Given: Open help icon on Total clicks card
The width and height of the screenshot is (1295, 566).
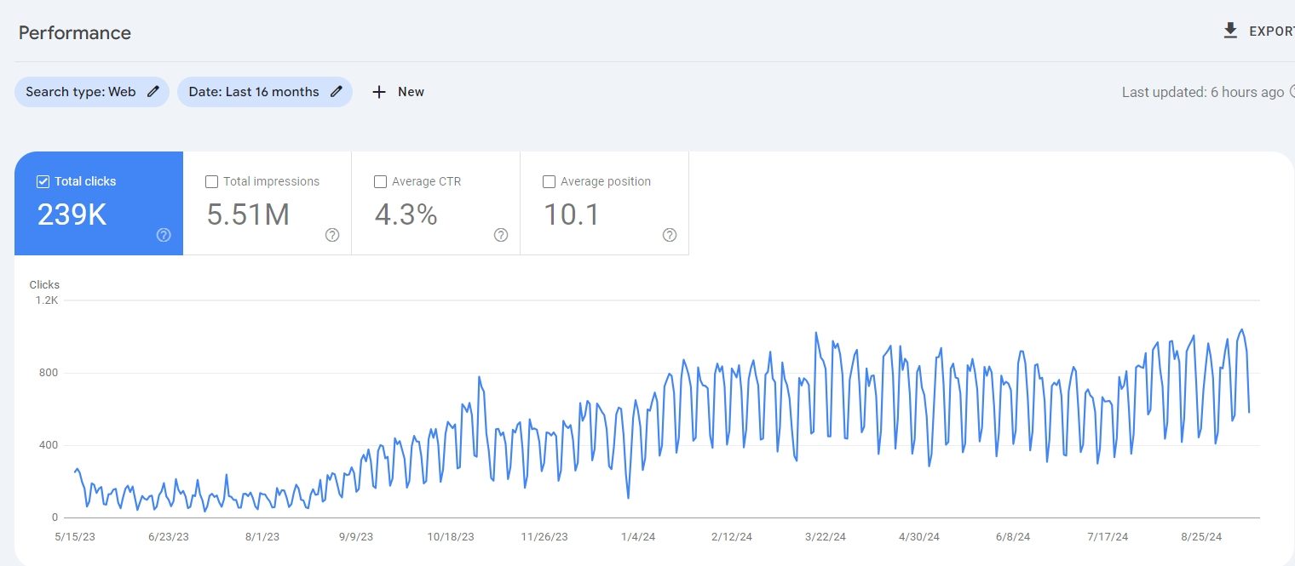Looking at the screenshot, I should tap(164, 235).
